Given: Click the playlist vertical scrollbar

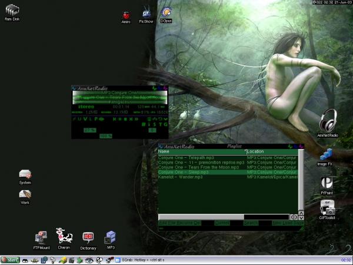Looking at the screenshot, I should [x=301, y=180].
